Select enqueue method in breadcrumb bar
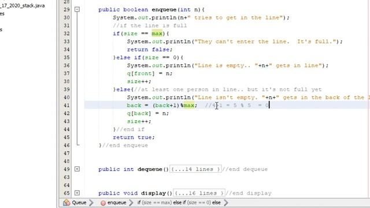Viewport: 370px width, 208px height. (114, 203)
